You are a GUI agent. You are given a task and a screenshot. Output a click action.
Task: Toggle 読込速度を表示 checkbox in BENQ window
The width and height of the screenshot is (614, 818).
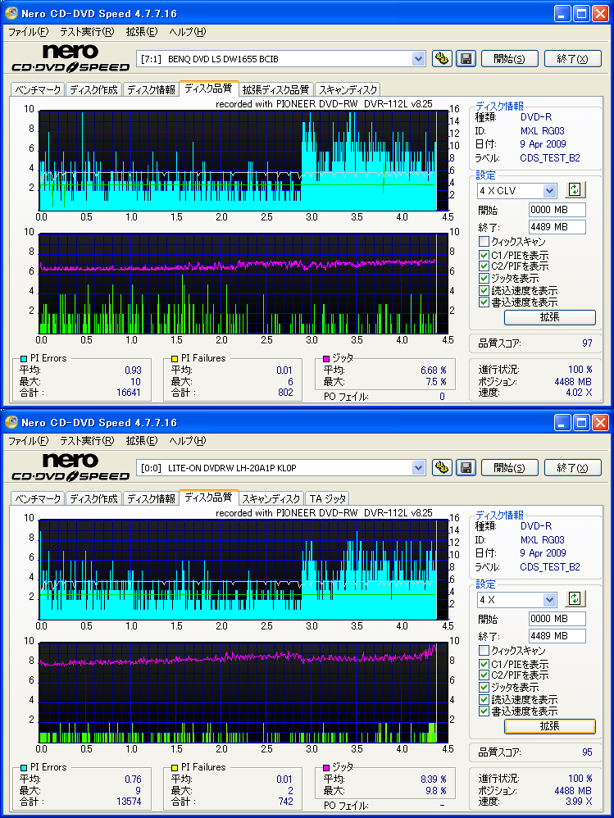pyautogui.click(x=484, y=291)
